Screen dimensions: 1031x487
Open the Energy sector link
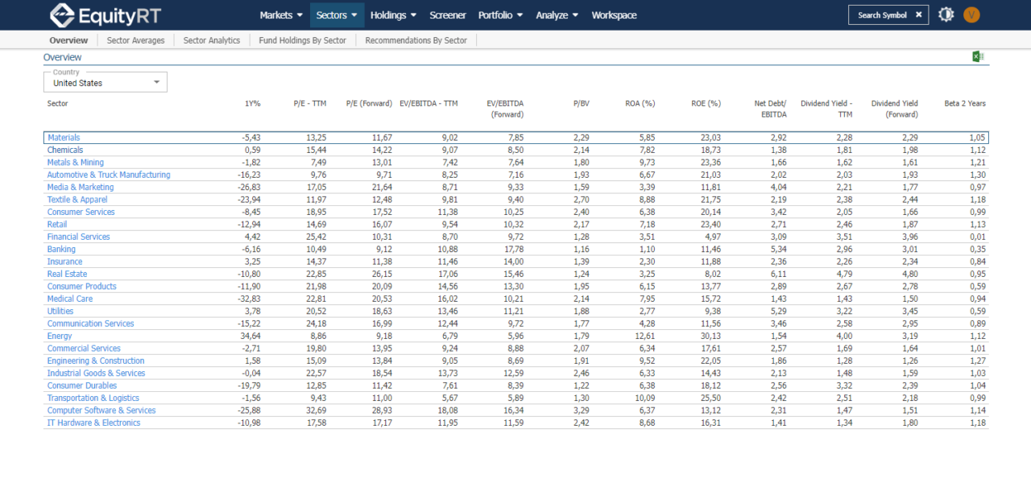point(60,336)
